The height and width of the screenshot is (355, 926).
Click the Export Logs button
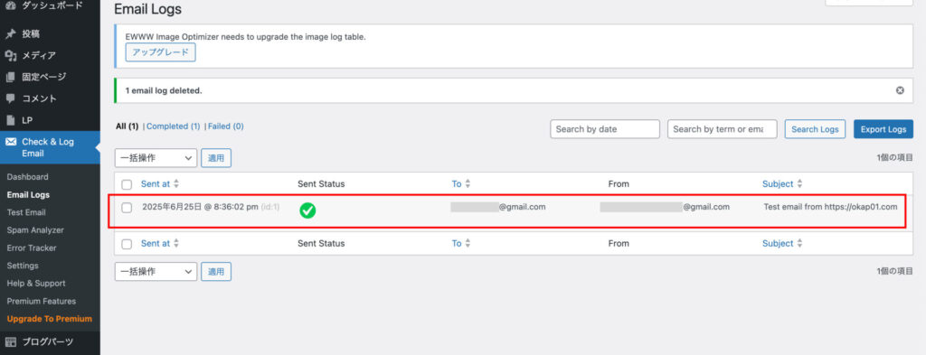click(883, 129)
